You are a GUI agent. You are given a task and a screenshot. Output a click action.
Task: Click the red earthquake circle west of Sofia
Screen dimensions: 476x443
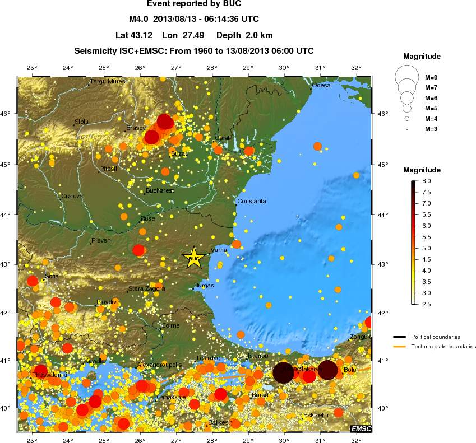click(33, 281)
